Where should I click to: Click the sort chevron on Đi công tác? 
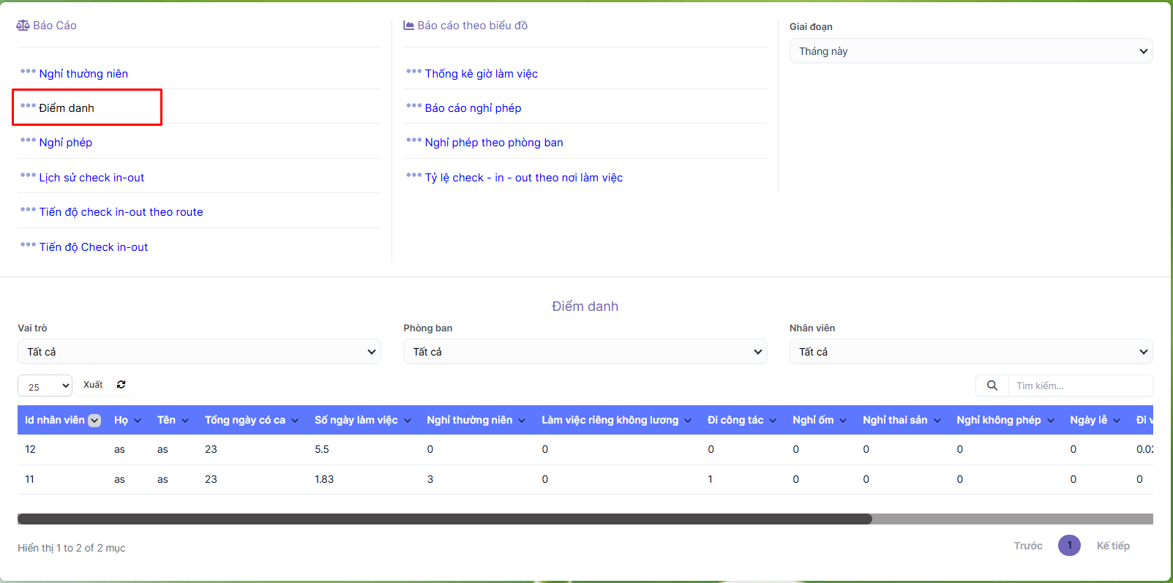pyautogui.click(x=773, y=421)
